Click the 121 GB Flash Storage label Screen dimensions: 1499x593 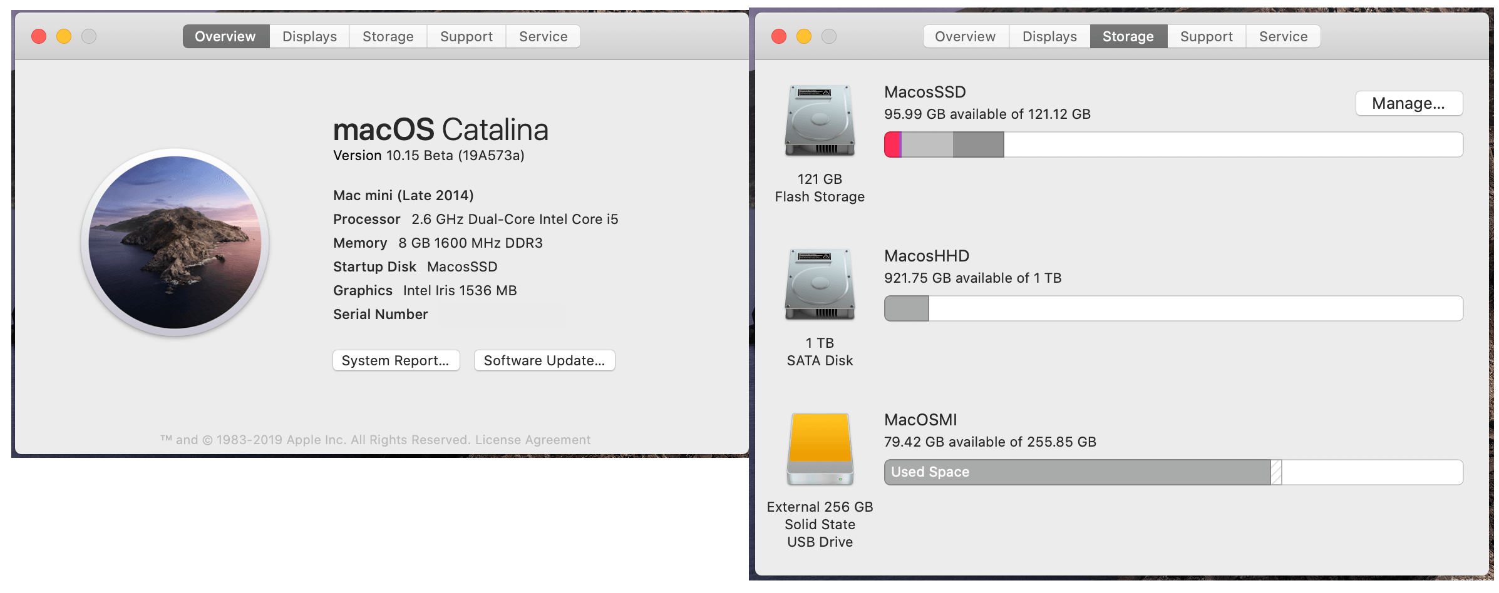(x=820, y=188)
